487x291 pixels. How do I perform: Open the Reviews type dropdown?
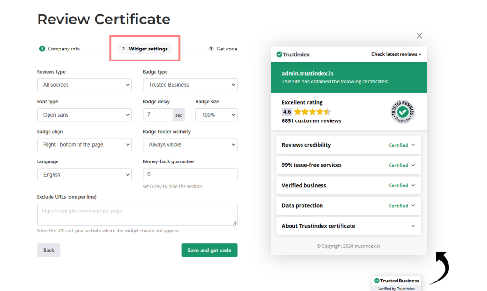(84, 85)
